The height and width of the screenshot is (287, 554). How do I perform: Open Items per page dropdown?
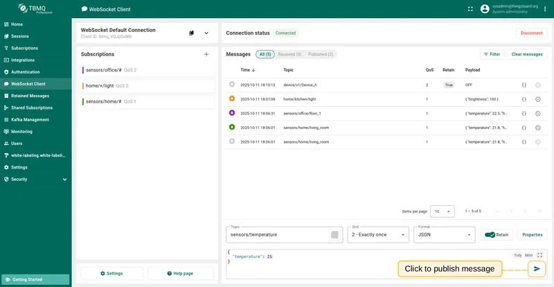point(443,211)
